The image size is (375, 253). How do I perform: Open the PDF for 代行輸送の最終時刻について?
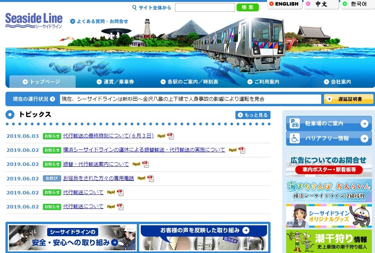tap(171, 136)
